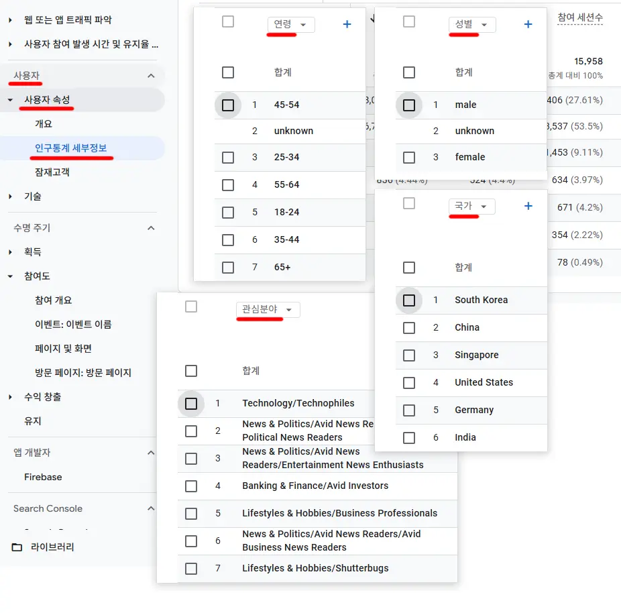Screen dimensions: 621x613
Task: Check the 합계 checkbox in 관심분야 table
Action: (191, 371)
